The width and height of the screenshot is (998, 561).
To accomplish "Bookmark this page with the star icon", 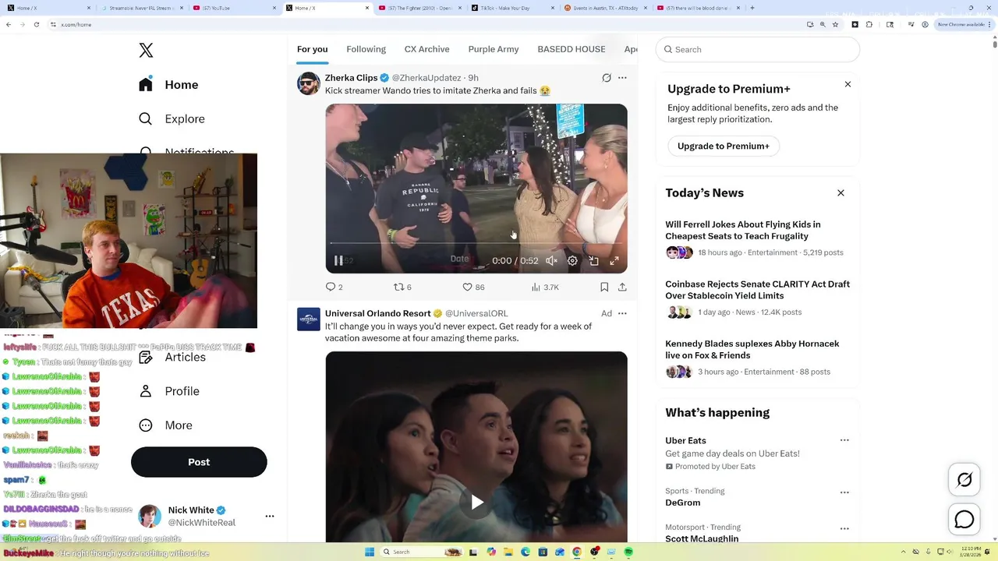I will (x=835, y=24).
